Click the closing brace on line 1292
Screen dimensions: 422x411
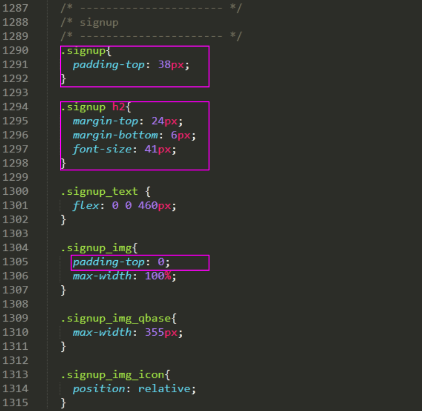(x=63, y=79)
